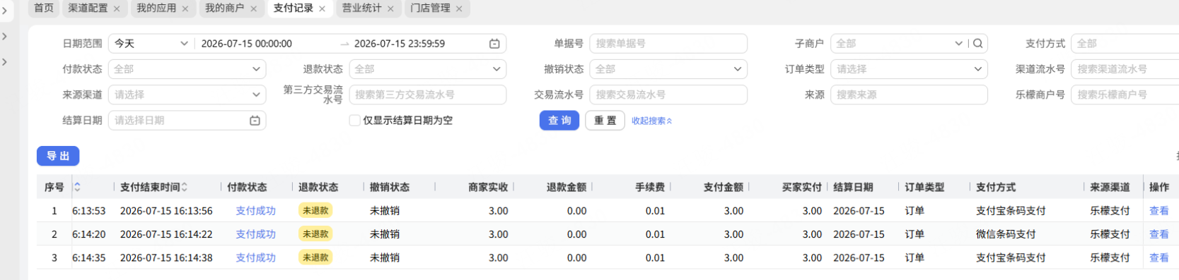Click 微信条码支付 cell in row 2

tap(1006, 234)
